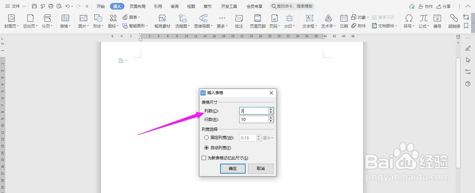This screenshot has height=193, width=475.
Task: Click the Attachment (附件) paperclip icon
Action: [354, 26]
